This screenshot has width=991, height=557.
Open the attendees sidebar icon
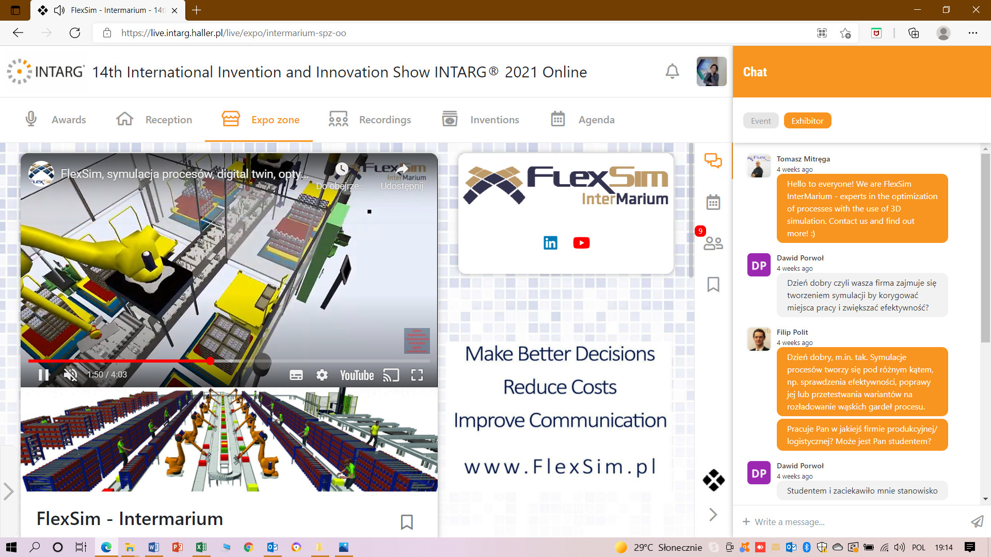coord(713,242)
